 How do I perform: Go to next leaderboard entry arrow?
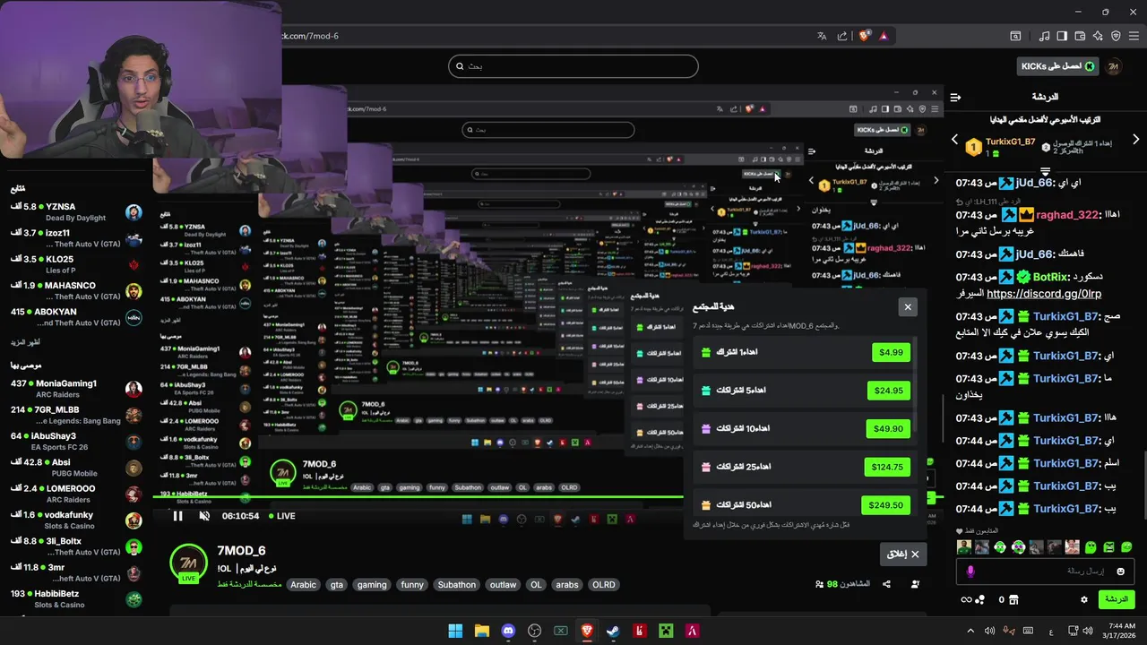pos(1135,140)
